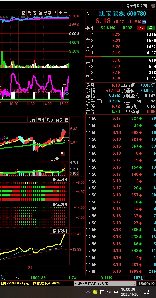Select the 九转 chart tab
This screenshot has height=298, width=156.
pos(31,120)
